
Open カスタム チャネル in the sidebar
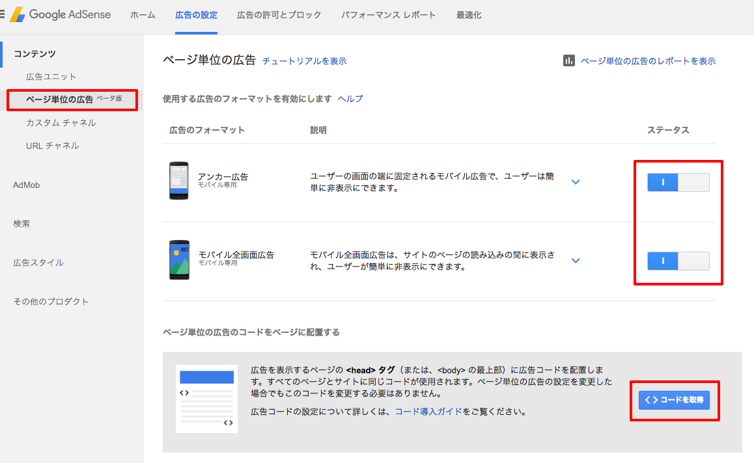click(x=61, y=123)
